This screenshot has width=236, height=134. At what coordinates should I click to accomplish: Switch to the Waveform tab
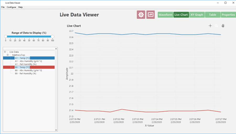click(x=165, y=15)
